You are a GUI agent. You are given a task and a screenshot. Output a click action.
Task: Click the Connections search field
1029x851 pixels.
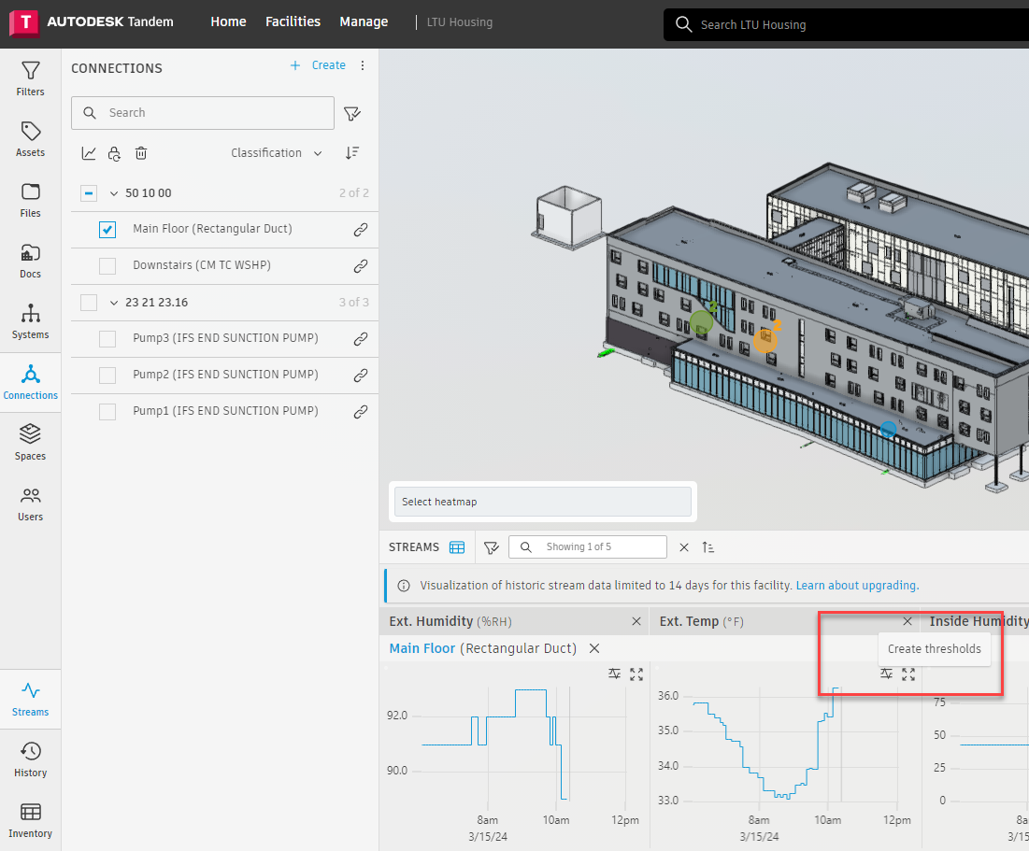click(x=203, y=113)
